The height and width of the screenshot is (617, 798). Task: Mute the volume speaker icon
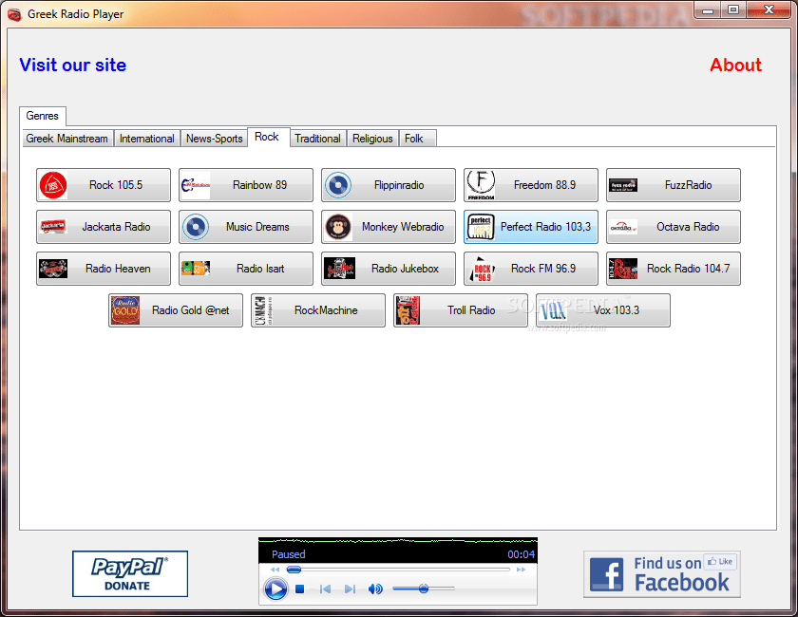375,589
